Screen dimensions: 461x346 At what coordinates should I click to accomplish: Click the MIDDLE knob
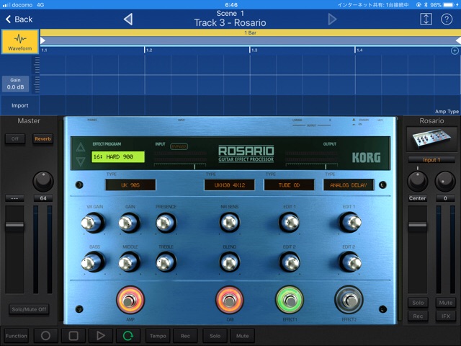click(130, 262)
